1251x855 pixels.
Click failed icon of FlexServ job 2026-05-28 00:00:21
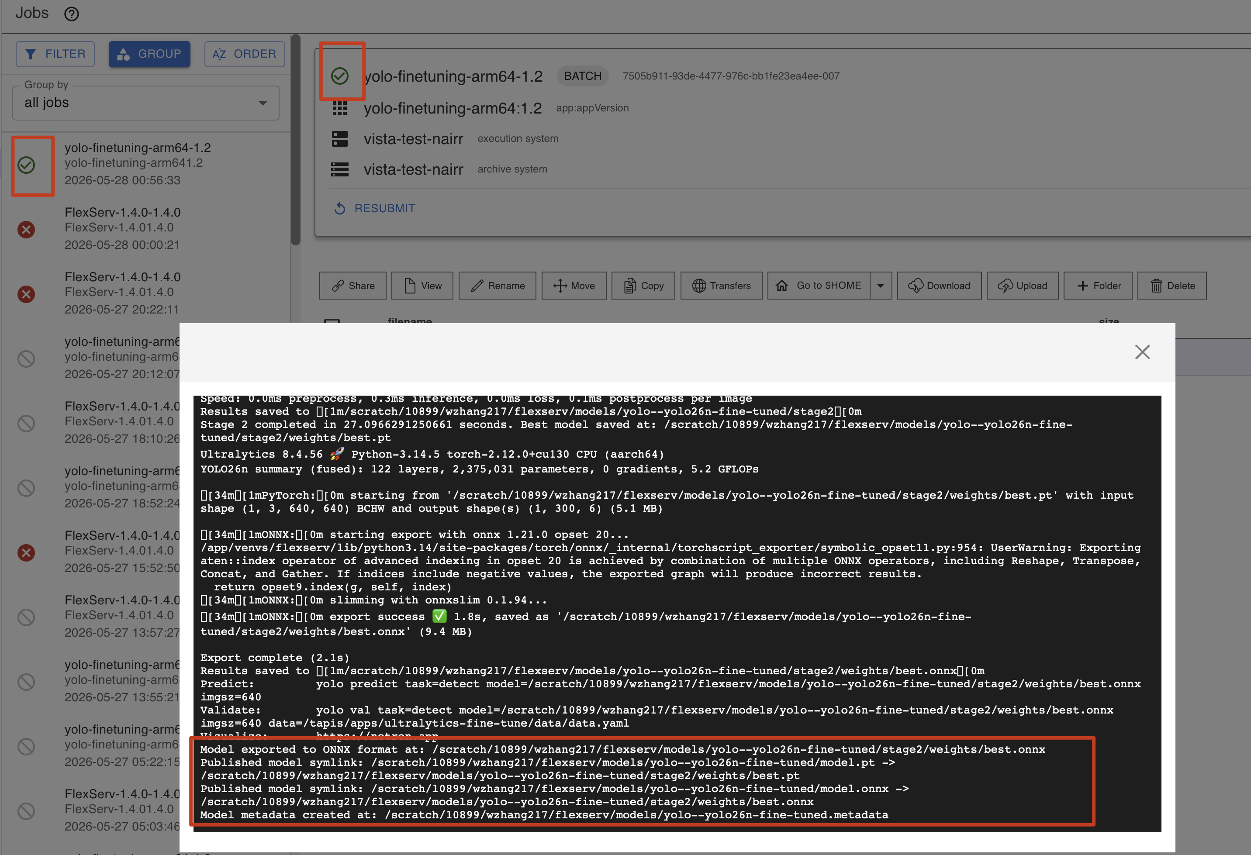coord(26,230)
